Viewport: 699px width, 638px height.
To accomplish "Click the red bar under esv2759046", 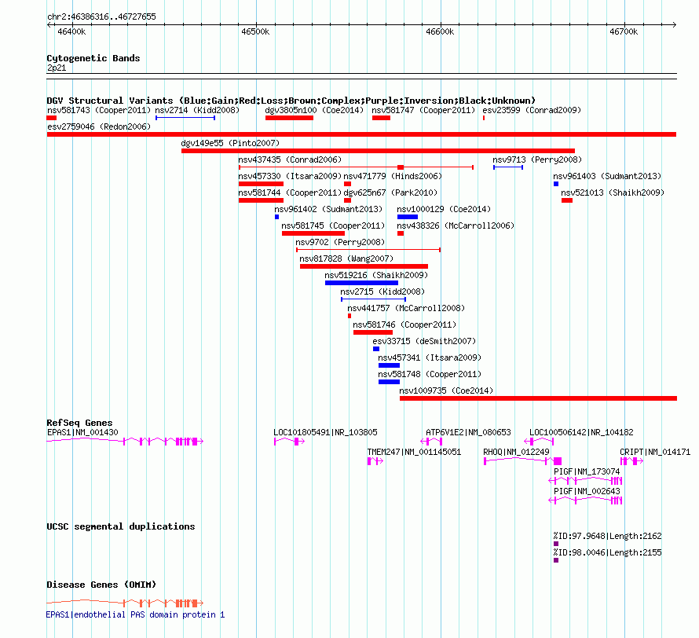I will click(361, 134).
